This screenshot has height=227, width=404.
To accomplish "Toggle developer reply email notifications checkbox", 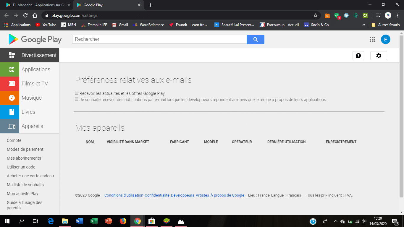I will (x=77, y=99).
